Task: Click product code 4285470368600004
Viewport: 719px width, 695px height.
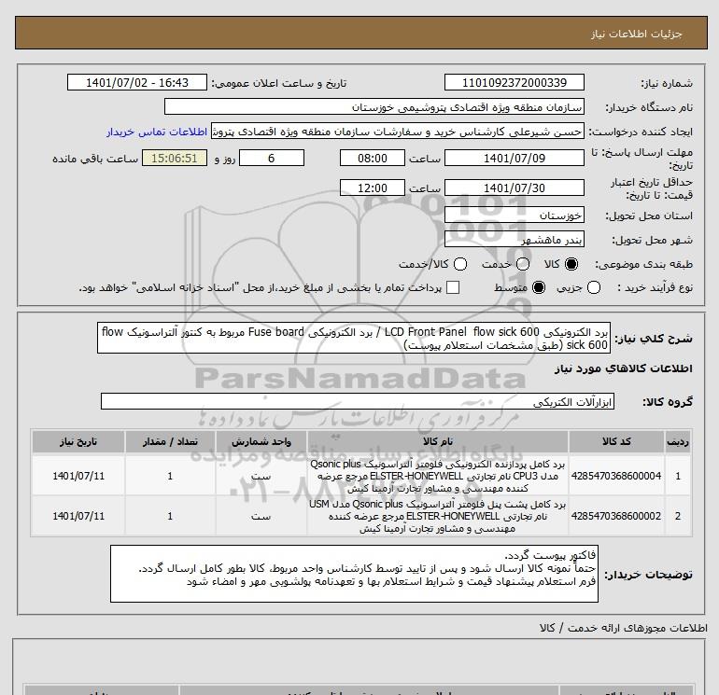Action: [x=616, y=476]
